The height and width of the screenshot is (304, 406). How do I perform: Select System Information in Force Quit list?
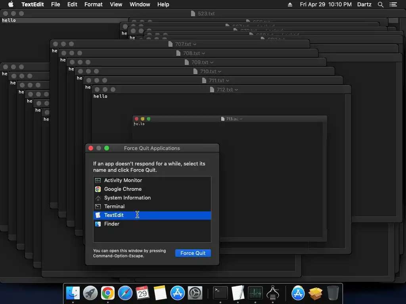pos(152,198)
